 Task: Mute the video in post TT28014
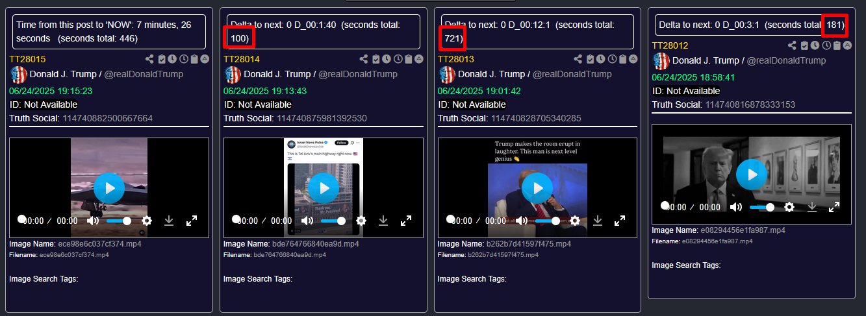click(307, 221)
